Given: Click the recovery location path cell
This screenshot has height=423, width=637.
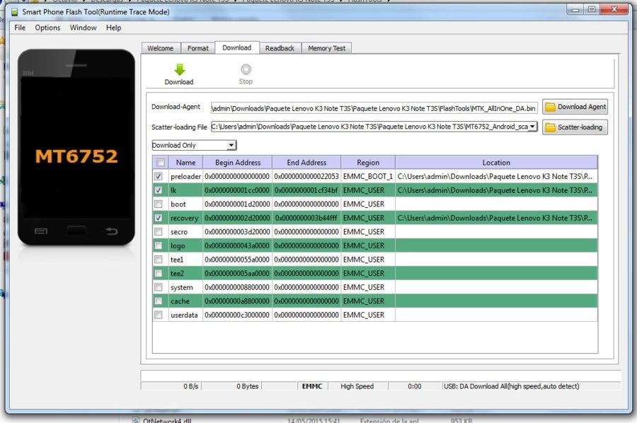Looking at the screenshot, I should [x=496, y=218].
